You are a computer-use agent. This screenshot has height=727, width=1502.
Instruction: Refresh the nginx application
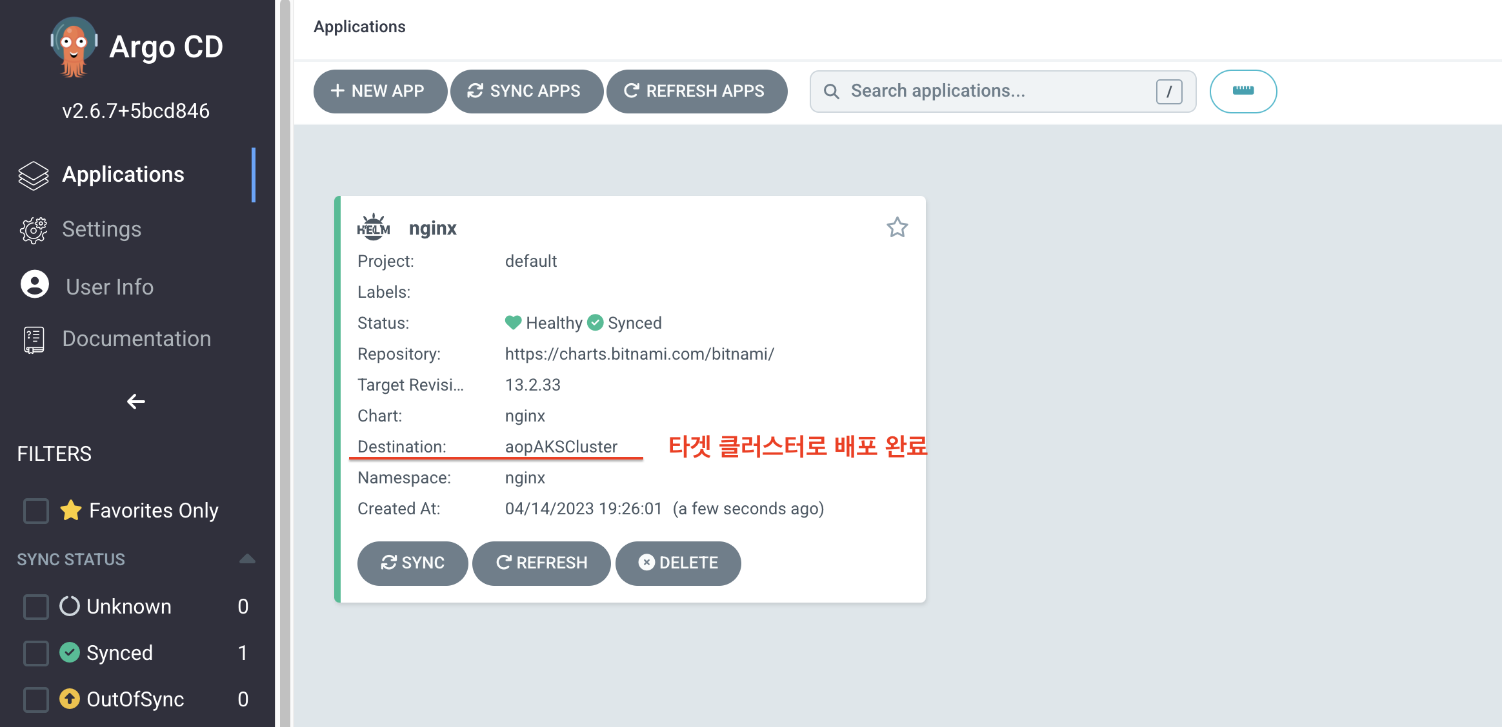[x=541, y=563]
